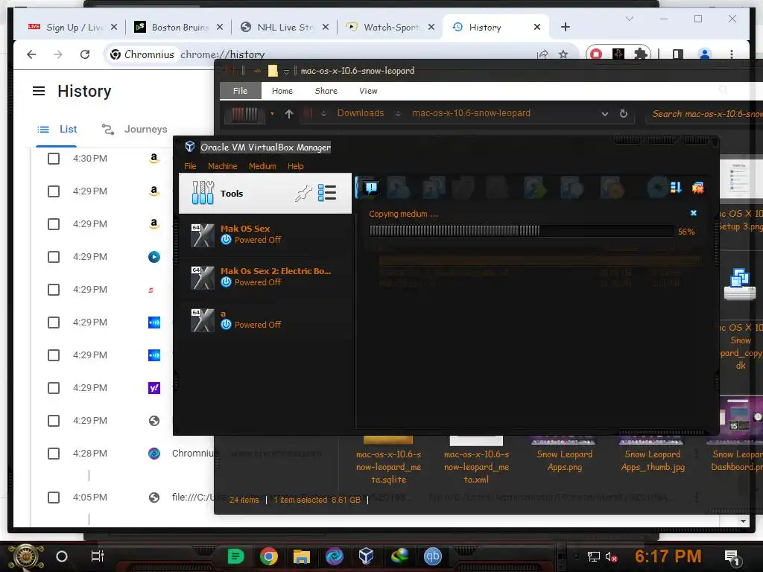Click the VirtualBox Tools wrench icon
This screenshot has height=572, width=763.
tap(203, 193)
